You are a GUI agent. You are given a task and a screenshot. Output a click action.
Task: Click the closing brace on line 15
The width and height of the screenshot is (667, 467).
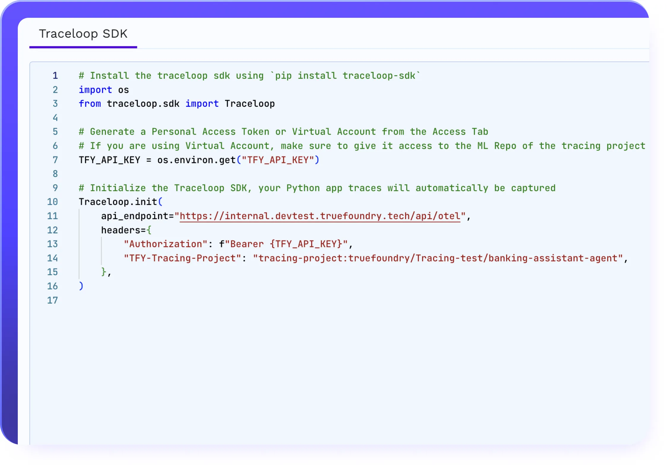tap(104, 272)
